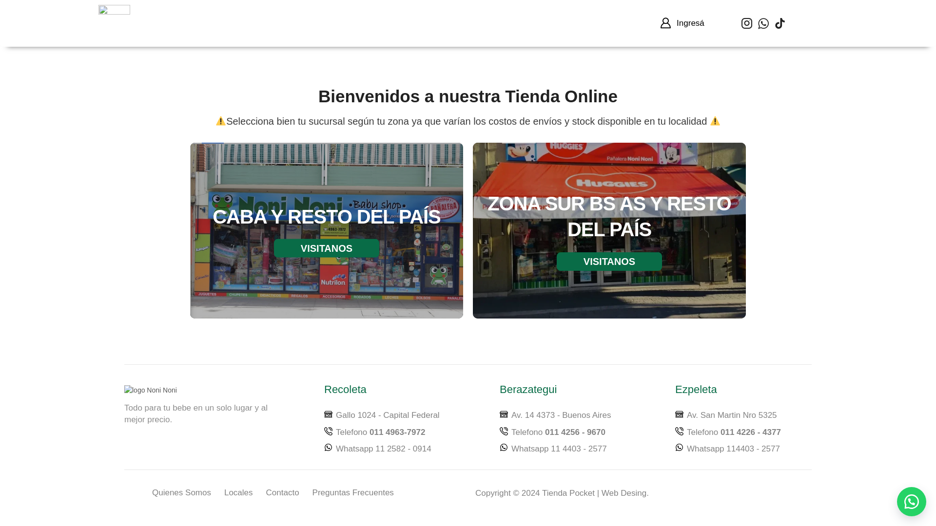This screenshot has height=526, width=936.
Task: Click the Berazategui branch heading
Action: (528, 390)
